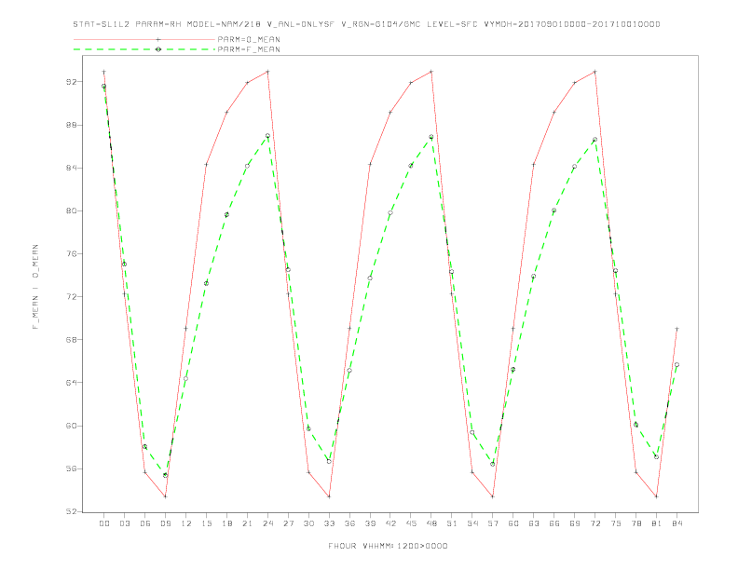Select the PARM=F_MEAN legend label
Screen dimensions: 738x570
pyautogui.click(x=249, y=49)
